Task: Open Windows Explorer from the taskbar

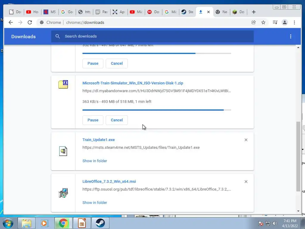Action: click(27, 223)
